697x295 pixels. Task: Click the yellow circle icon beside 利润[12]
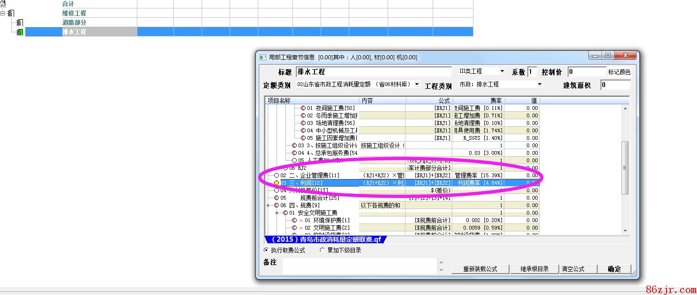(x=277, y=183)
